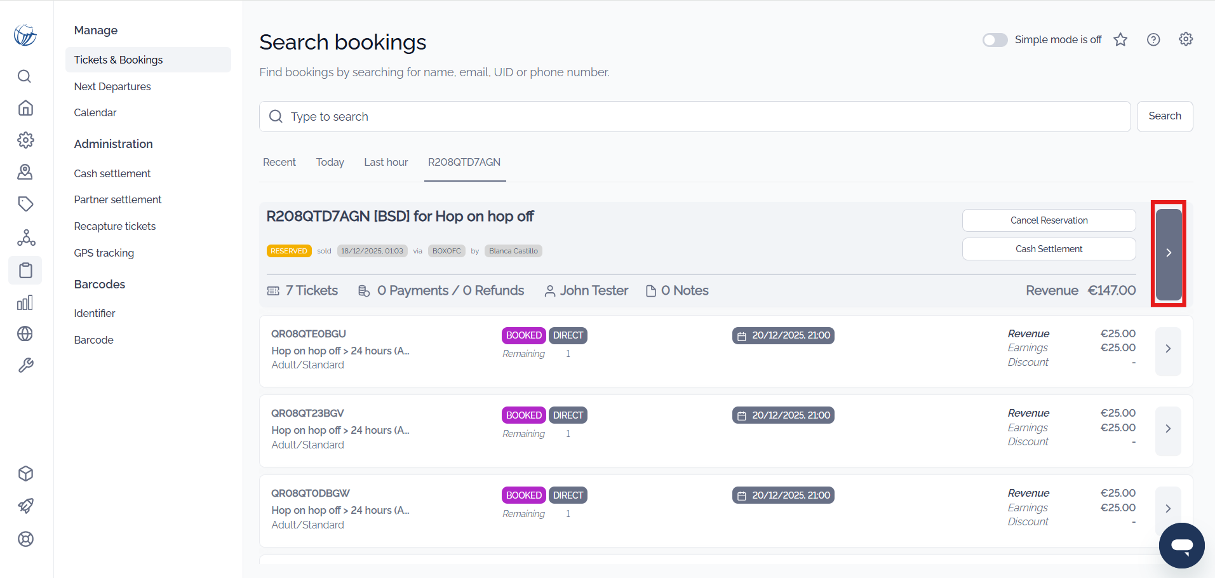Open the user profile sidebar icon

click(x=25, y=171)
